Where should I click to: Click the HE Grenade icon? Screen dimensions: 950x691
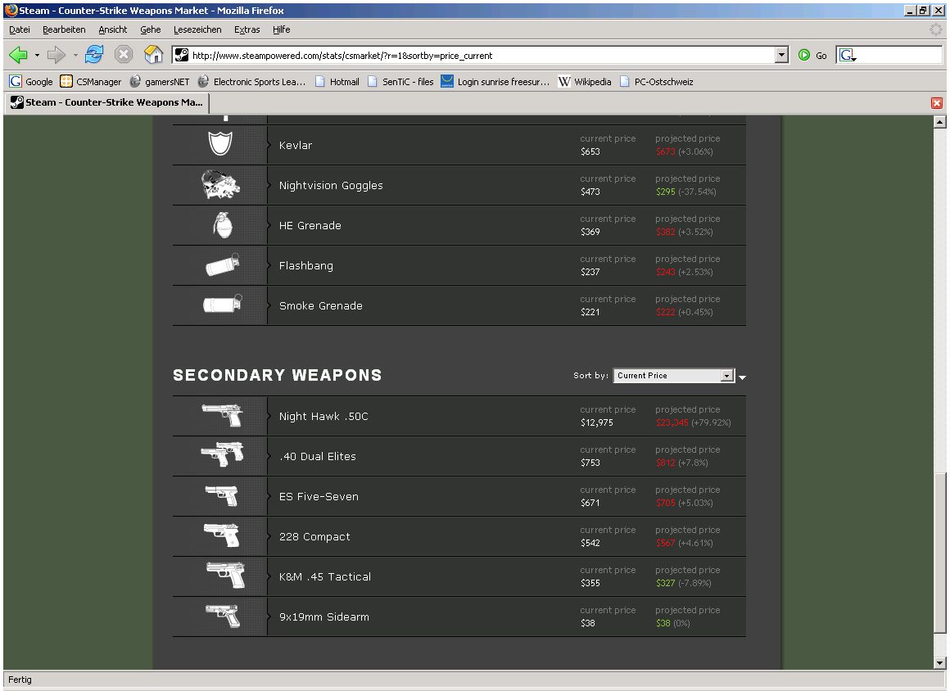click(x=223, y=224)
